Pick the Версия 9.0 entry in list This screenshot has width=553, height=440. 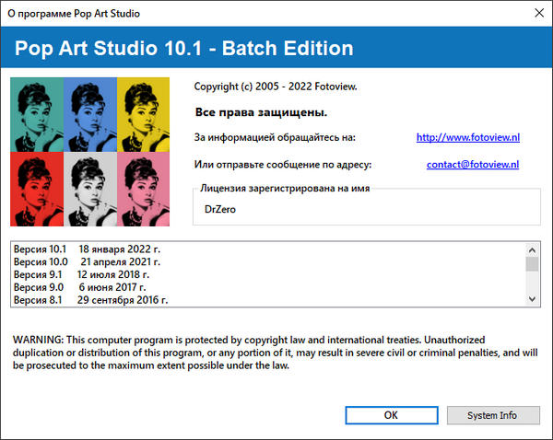coord(81,287)
